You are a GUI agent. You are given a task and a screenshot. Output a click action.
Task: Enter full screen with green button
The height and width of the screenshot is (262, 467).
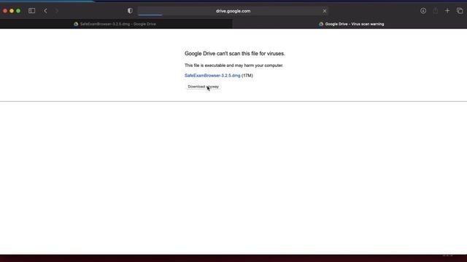[18, 11]
